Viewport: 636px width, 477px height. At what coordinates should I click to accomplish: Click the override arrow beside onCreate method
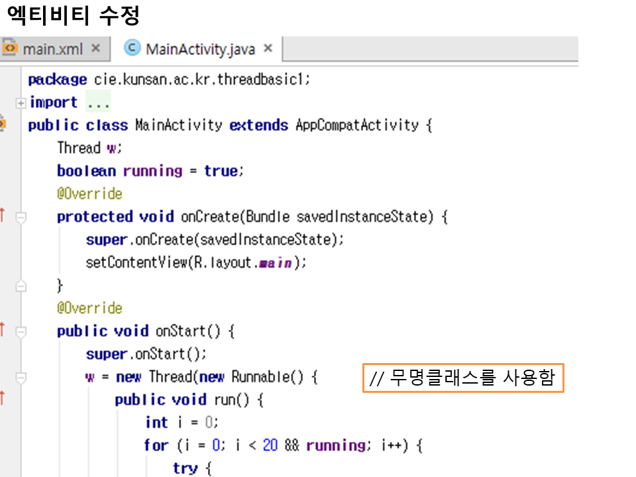point(3,216)
